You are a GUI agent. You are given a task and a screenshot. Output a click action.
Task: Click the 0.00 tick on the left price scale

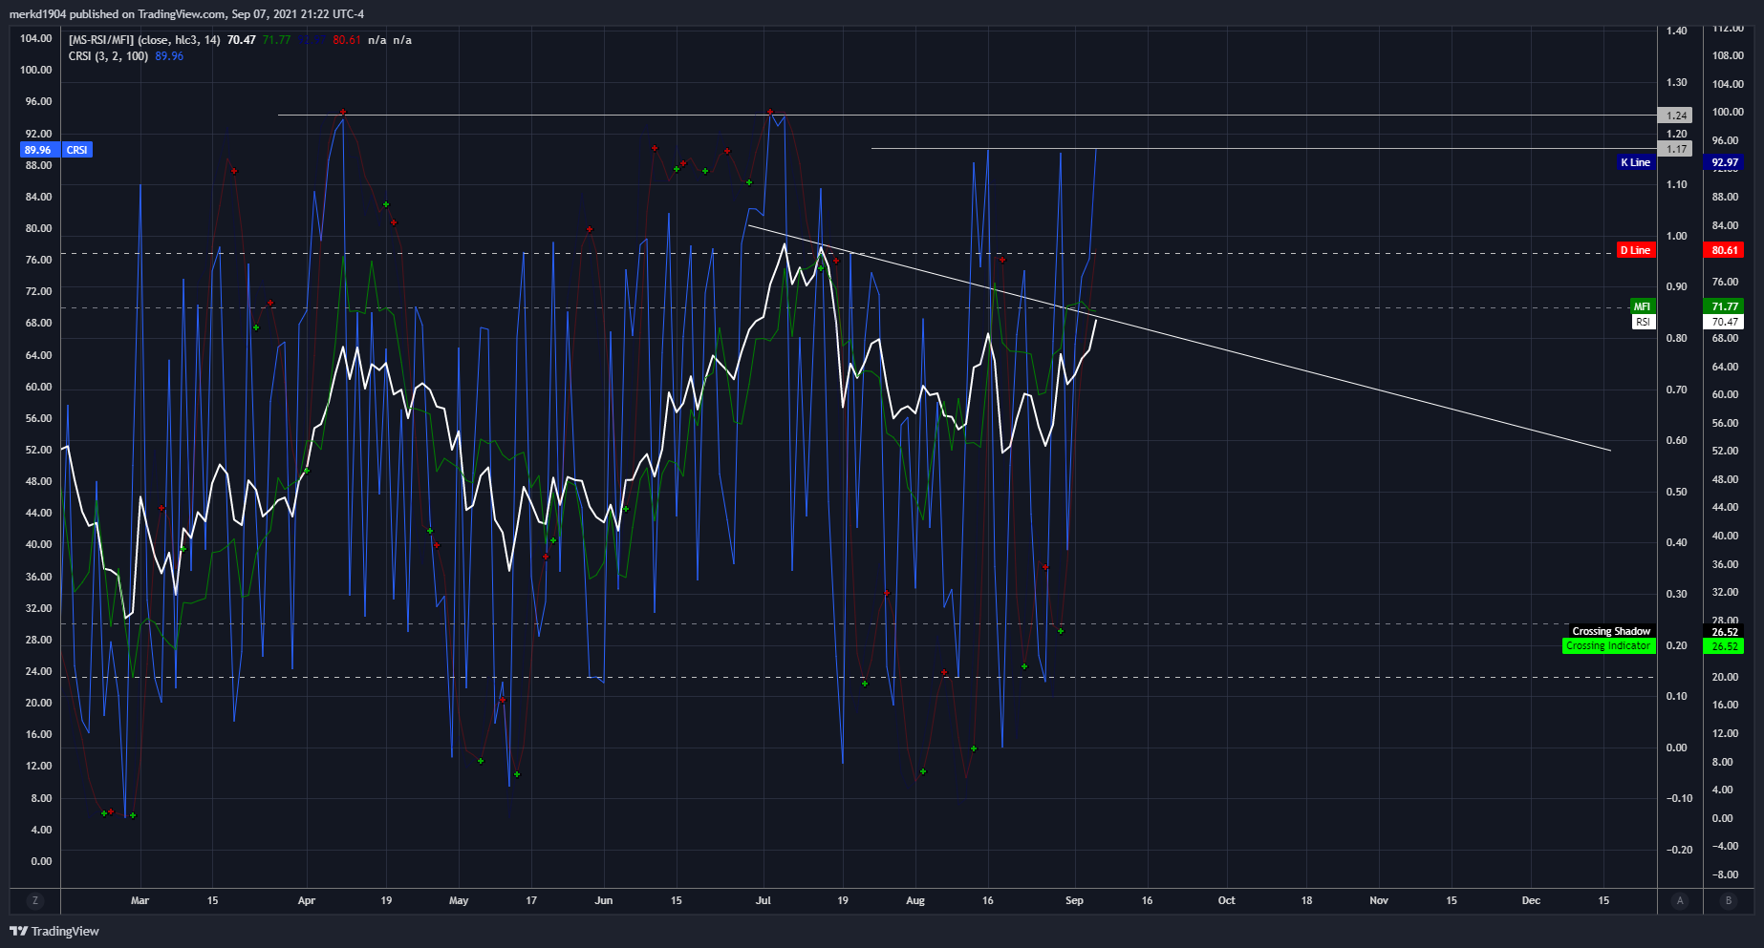41,861
